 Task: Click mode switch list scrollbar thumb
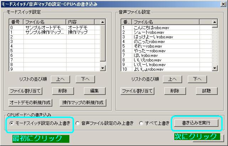(x=103, y=43)
